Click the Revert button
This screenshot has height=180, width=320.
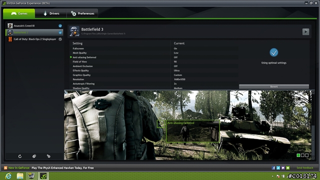tap(274, 86)
